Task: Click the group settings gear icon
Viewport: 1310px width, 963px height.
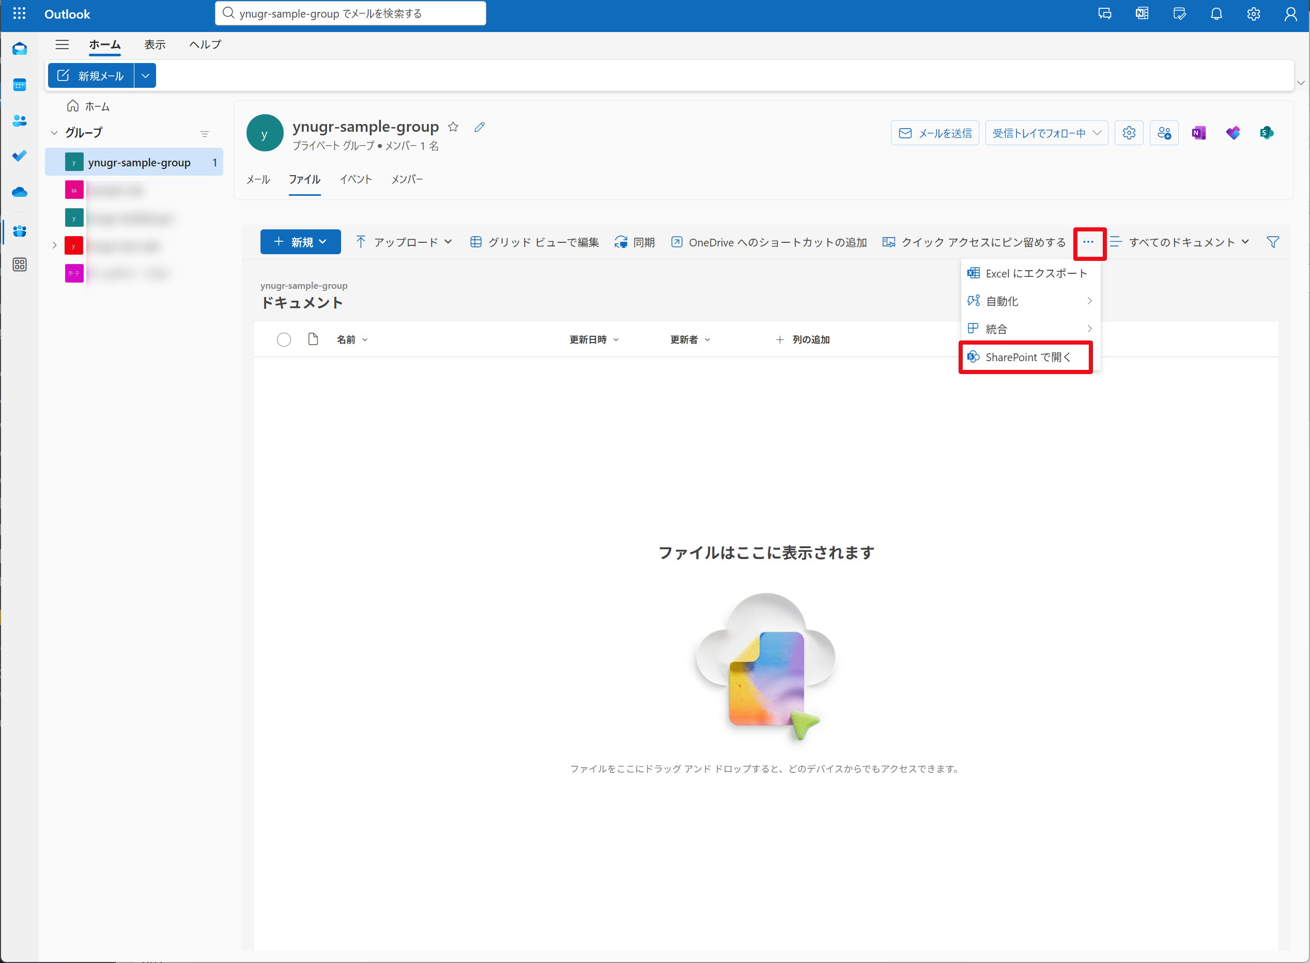Action: click(1129, 133)
